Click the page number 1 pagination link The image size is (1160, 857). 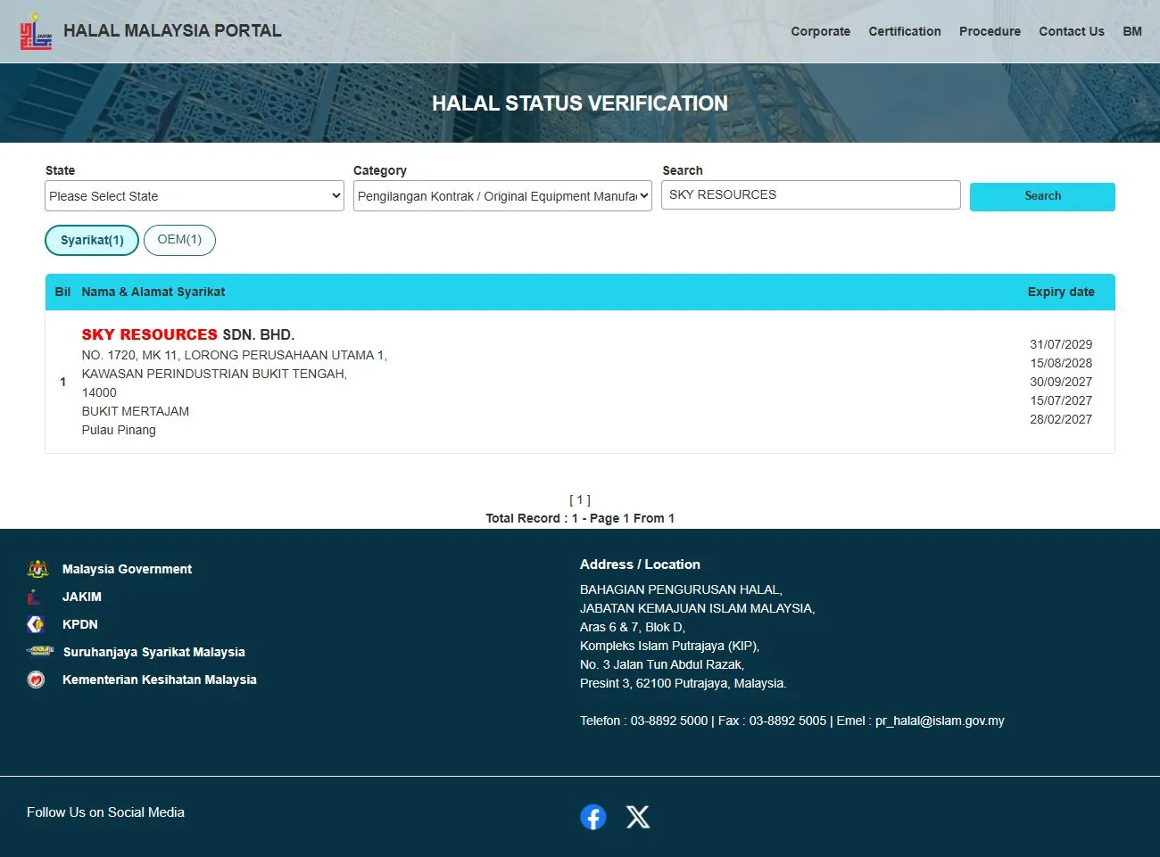580,500
